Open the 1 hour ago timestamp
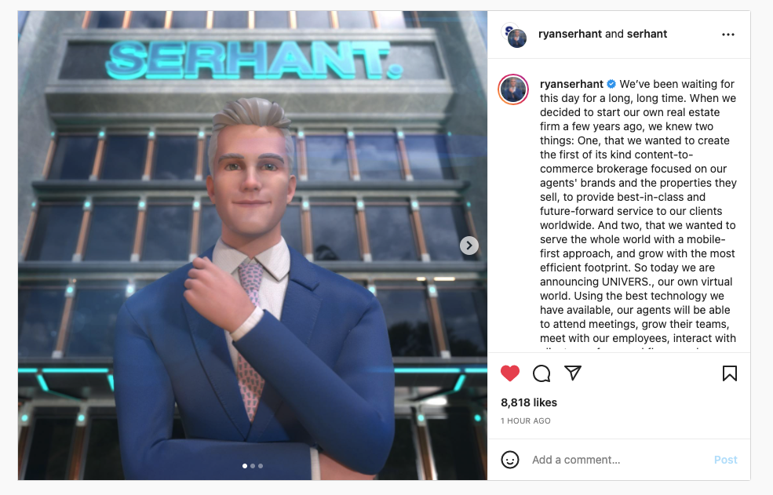The image size is (773, 495). 526,420
